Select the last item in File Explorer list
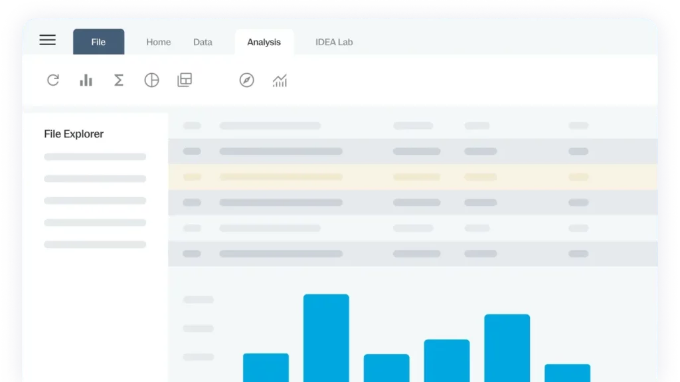680x382 pixels. click(x=95, y=244)
